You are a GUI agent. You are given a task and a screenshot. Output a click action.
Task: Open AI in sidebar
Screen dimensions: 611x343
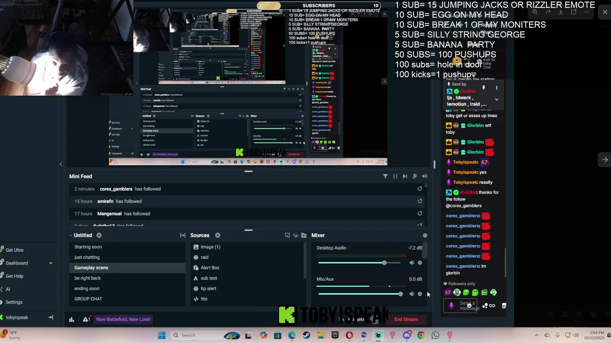click(x=8, y=289)
